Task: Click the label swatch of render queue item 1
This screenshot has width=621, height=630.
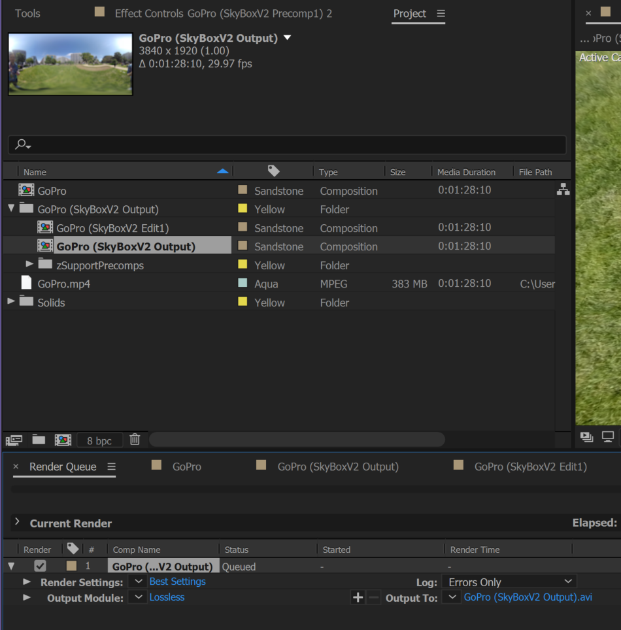Action: (x=71, y=566)
